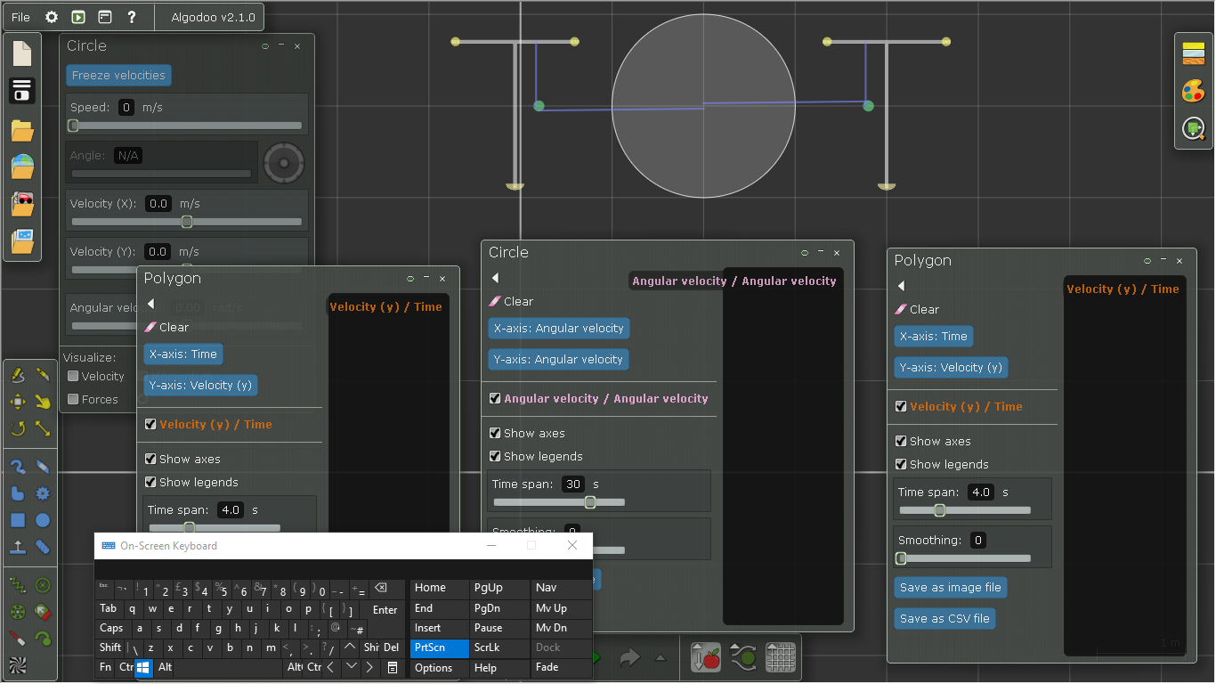This screenshot has width=1216, height=684.
Task: Create a new scene with blank page icon
Action: tap(22, 53)
